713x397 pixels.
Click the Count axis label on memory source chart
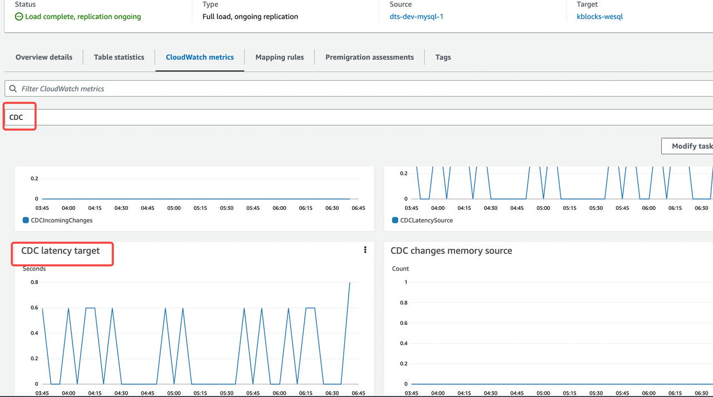[x=401, y=269]
